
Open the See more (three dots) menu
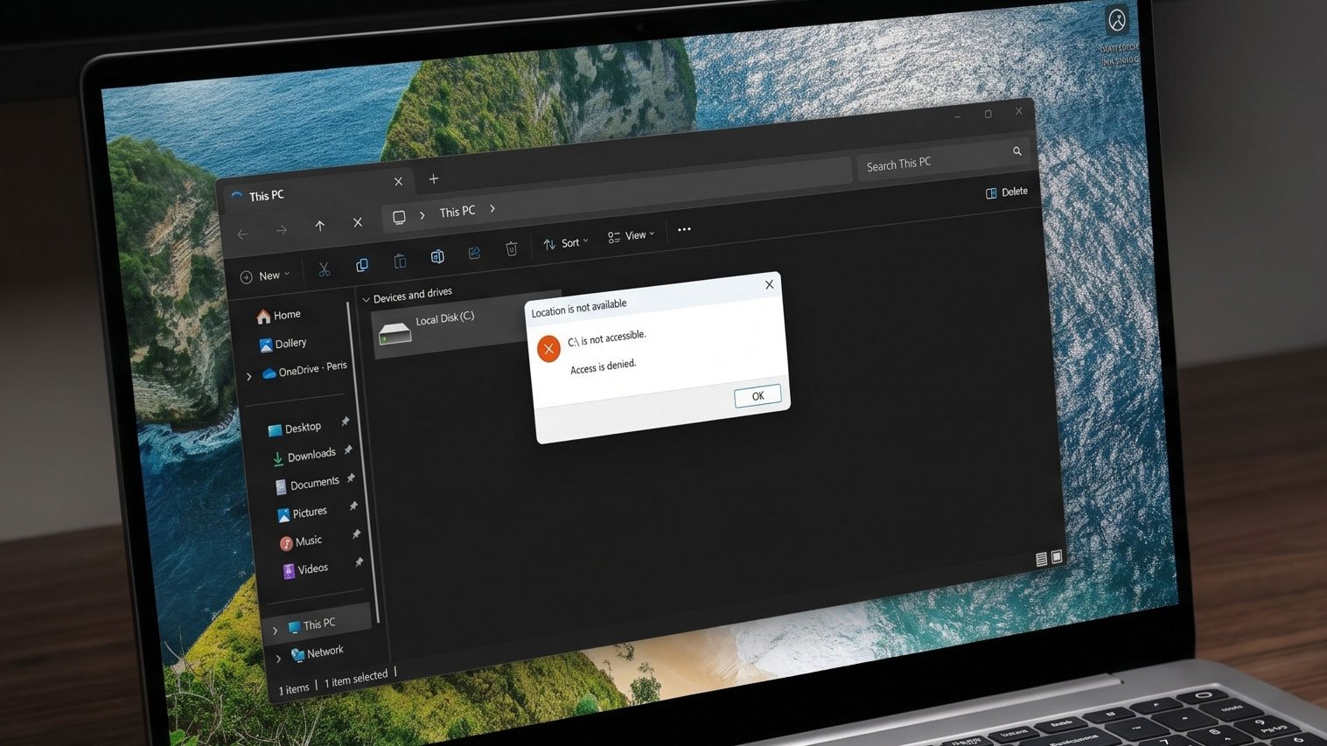coord(684,230)
